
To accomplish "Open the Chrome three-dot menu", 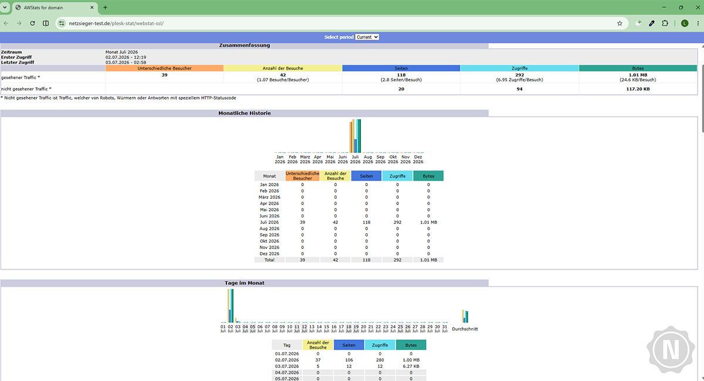I will [x=697, y=23].
